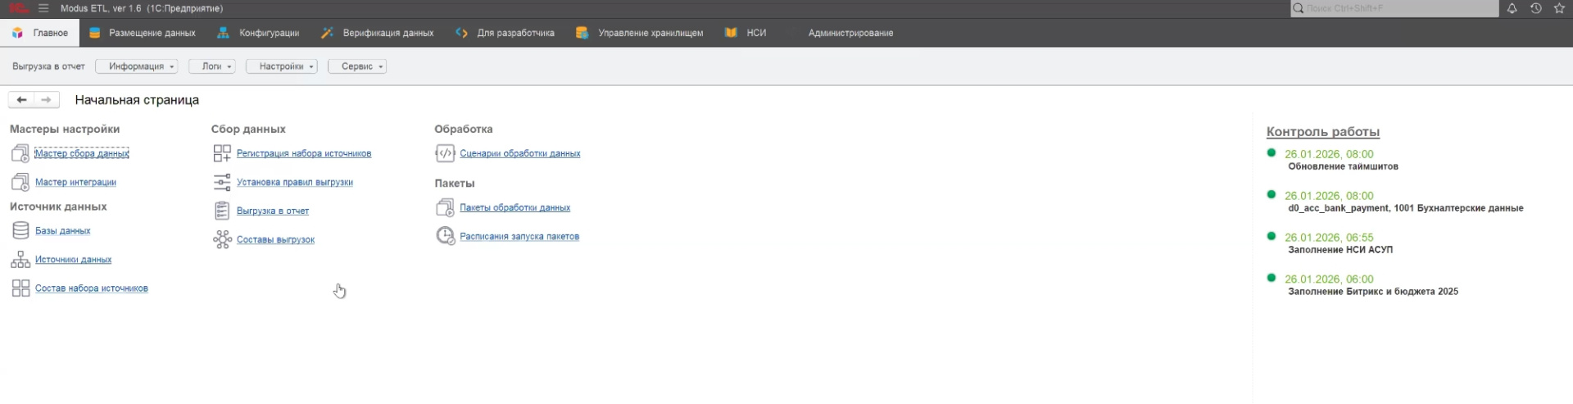Open favorites star icon
This screenshot has height=404, width=1573.
tap(1559, 8)
